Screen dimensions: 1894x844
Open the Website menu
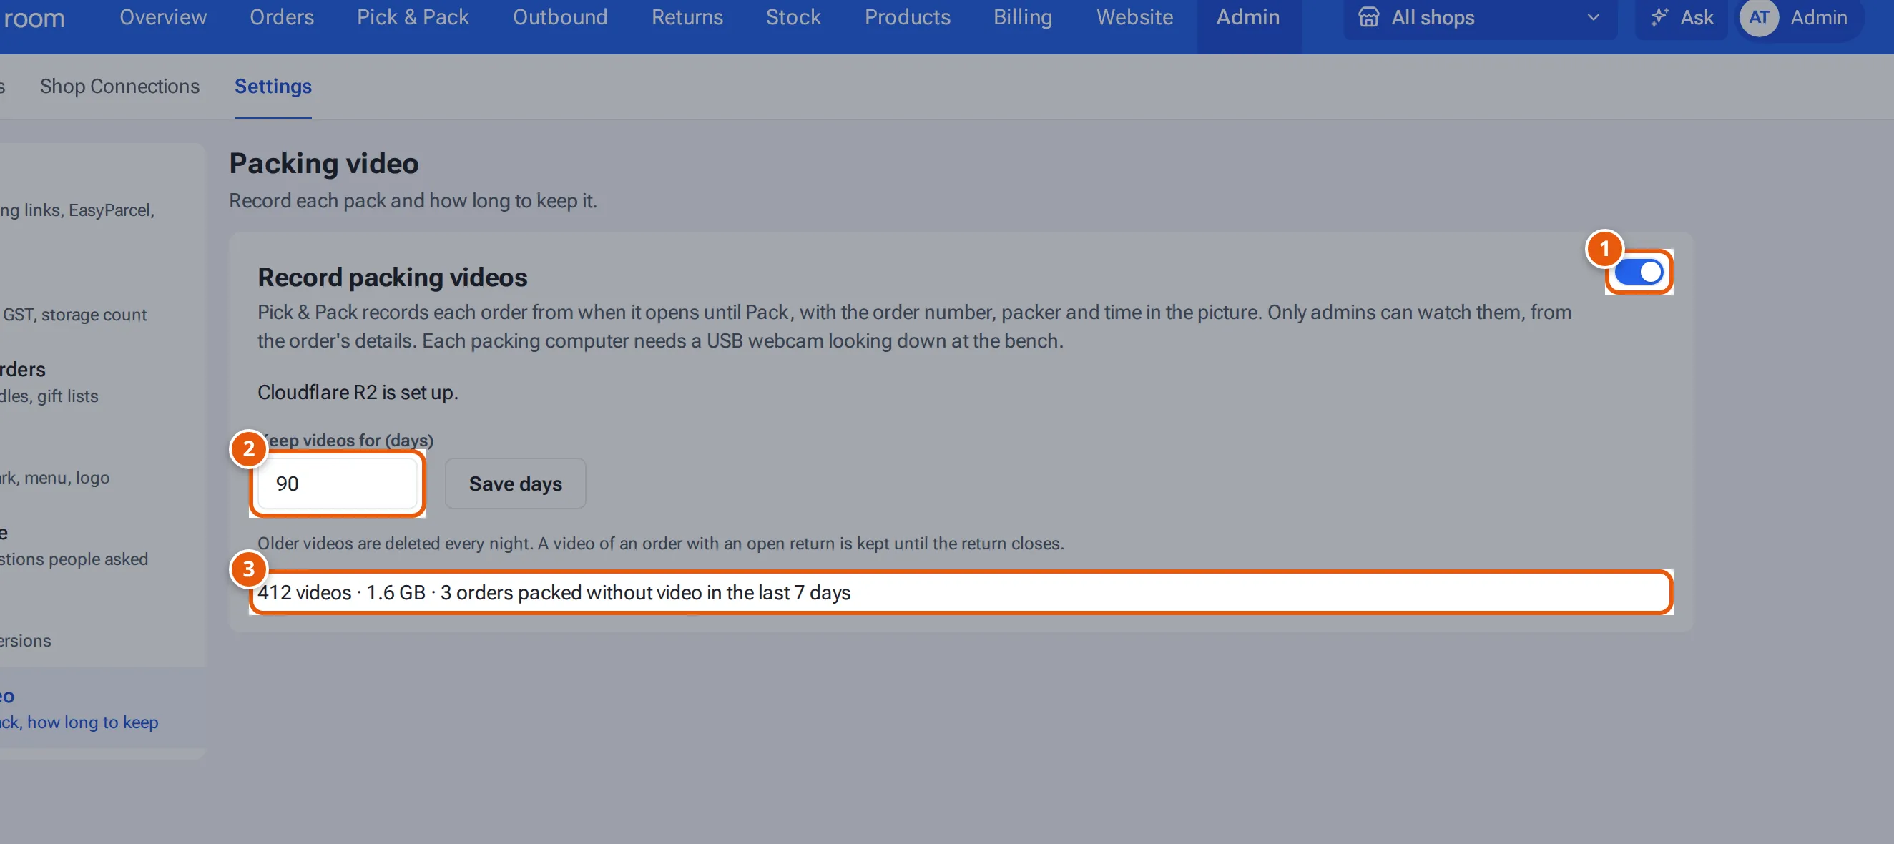1134,17
